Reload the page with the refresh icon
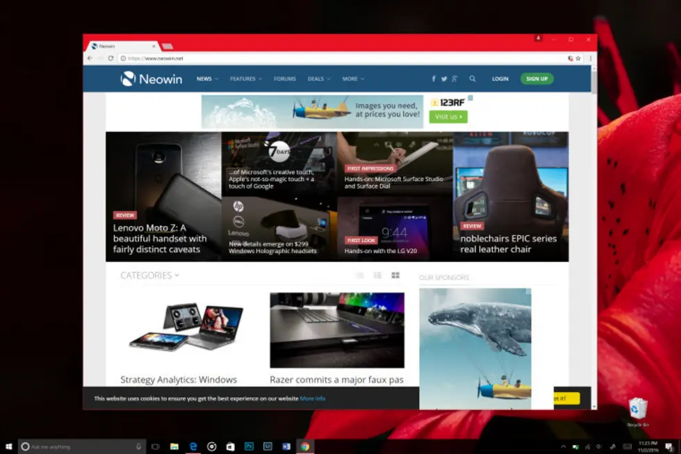681x454 pixels. pos(110,58)
